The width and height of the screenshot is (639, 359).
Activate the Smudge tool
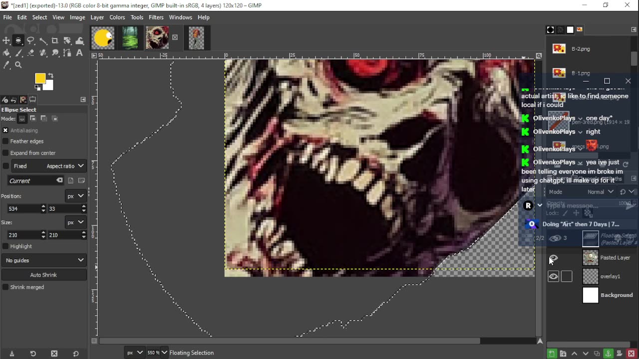click(x=55, y=53)
